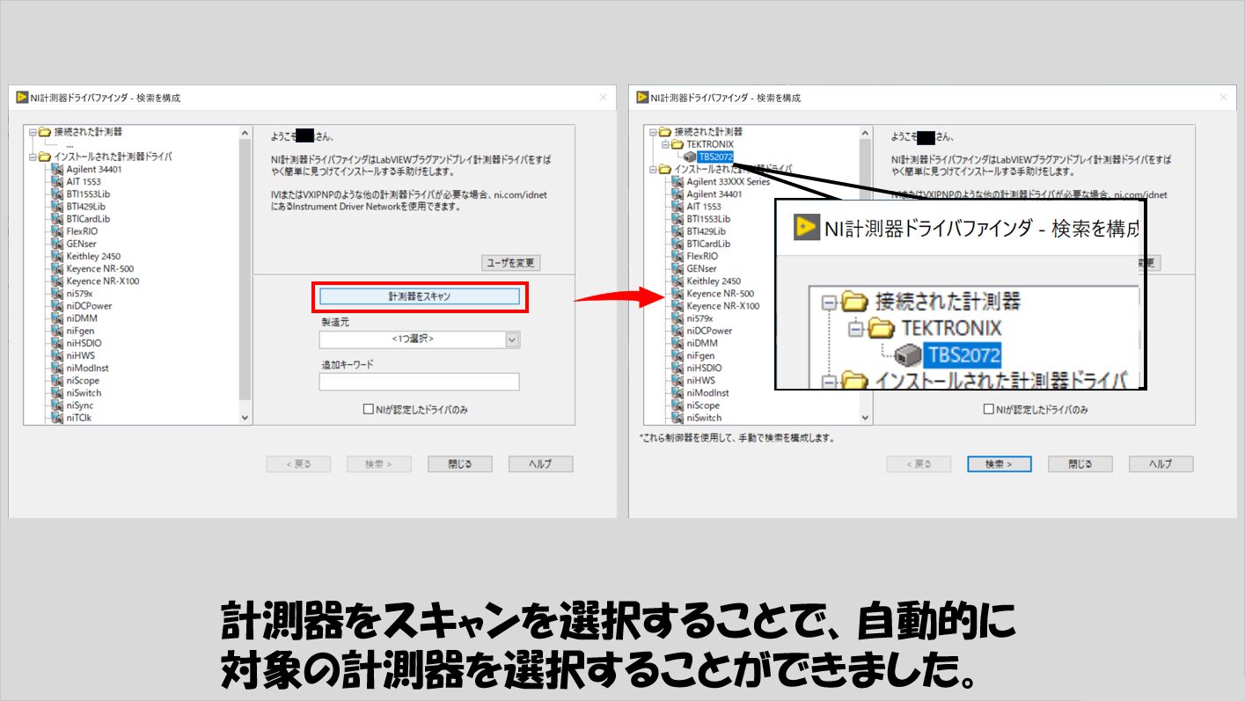The image size is (1245, 701).
Task: Click the Keyence NR-500 driver icon in left window
Action: click(x=56, y=268)
